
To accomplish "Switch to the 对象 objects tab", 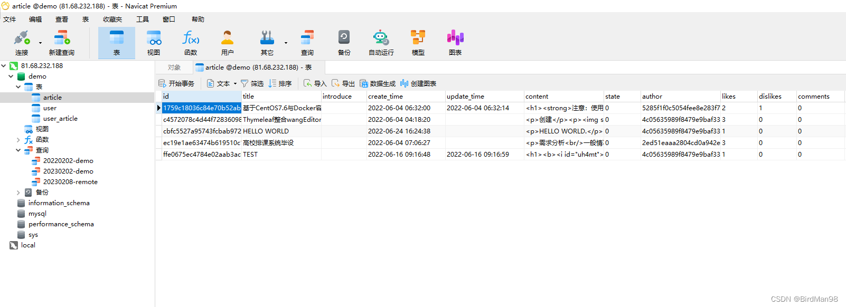I will pyautogui.click(x=174, y=68).
